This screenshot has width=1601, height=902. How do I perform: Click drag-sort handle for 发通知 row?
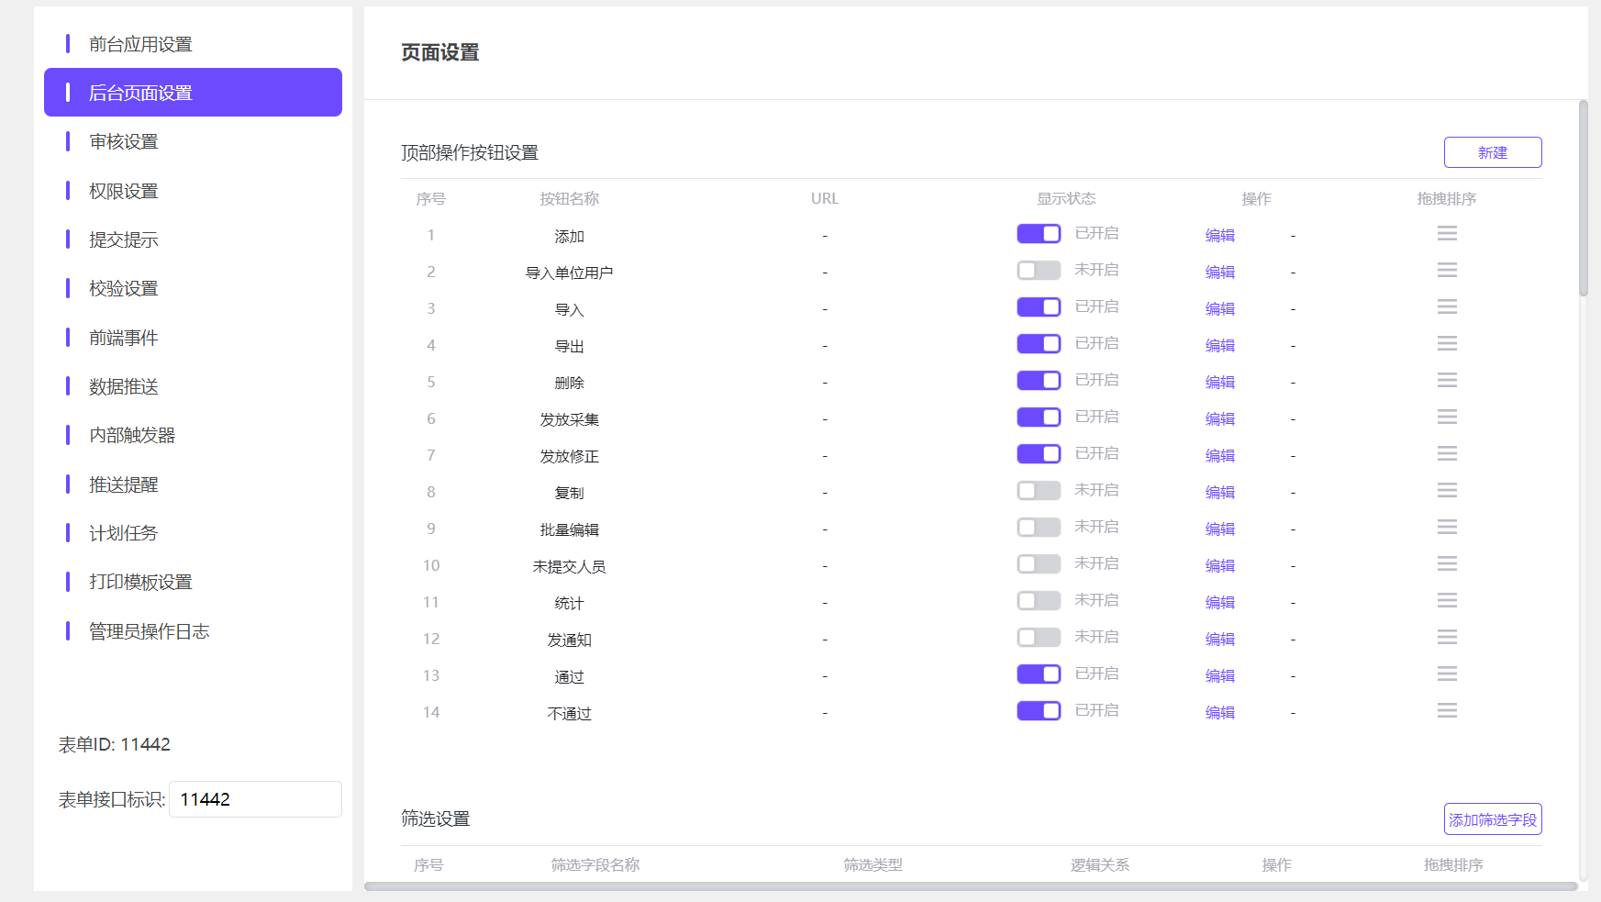(1447, 638)
